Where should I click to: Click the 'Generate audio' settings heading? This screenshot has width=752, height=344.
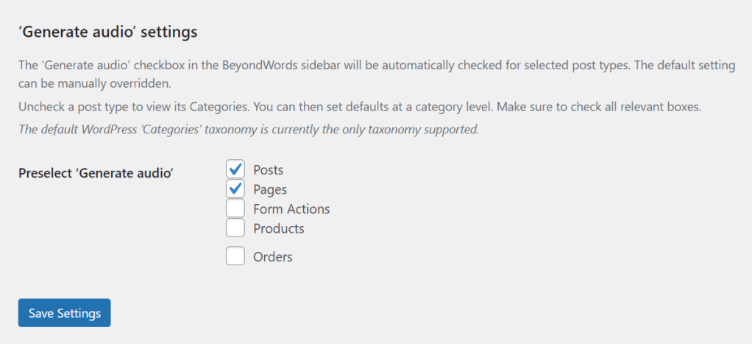point(108,32)
